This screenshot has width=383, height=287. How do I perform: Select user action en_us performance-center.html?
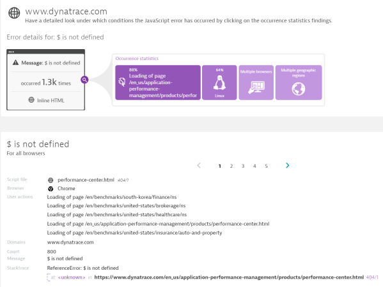(159, 224)
